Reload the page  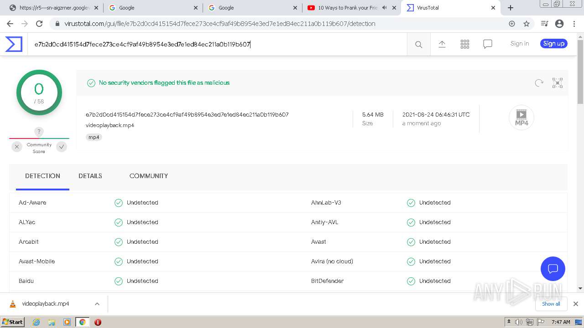(x=39, y=24)
